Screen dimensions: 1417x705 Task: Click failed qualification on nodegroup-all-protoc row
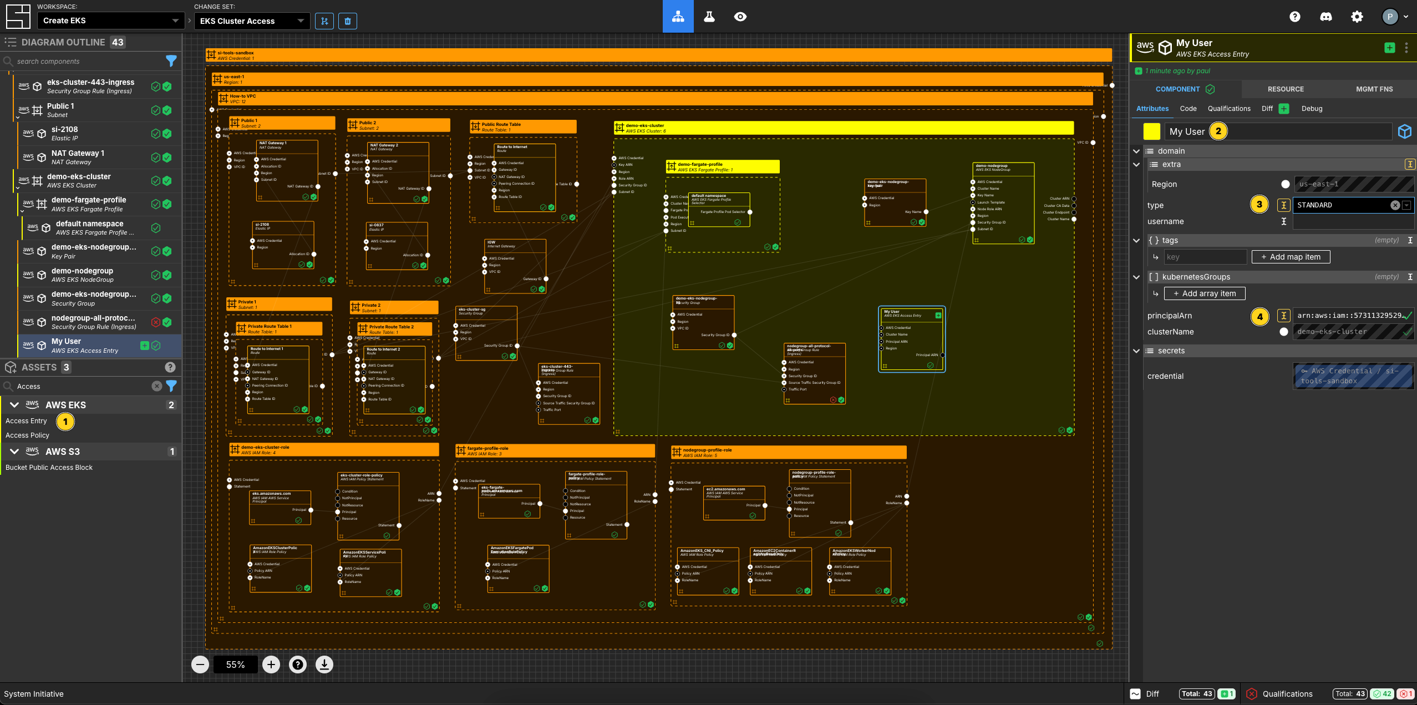click(156, 322)
